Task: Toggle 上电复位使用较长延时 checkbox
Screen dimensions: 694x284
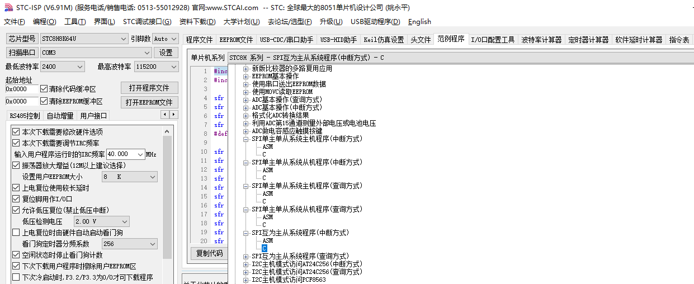Action: [x=16, y=188]
